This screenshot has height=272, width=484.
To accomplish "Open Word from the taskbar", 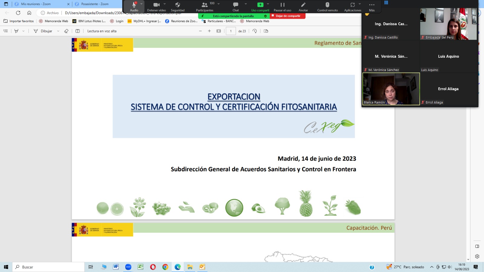I will click(116, 267).
